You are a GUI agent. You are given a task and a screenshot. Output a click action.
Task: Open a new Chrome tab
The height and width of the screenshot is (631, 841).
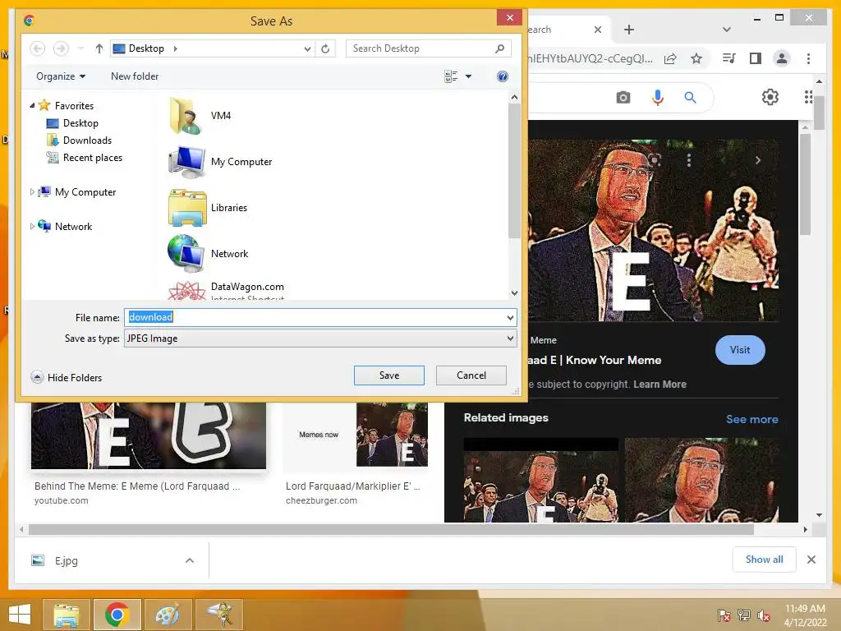[x=629, y=30]
